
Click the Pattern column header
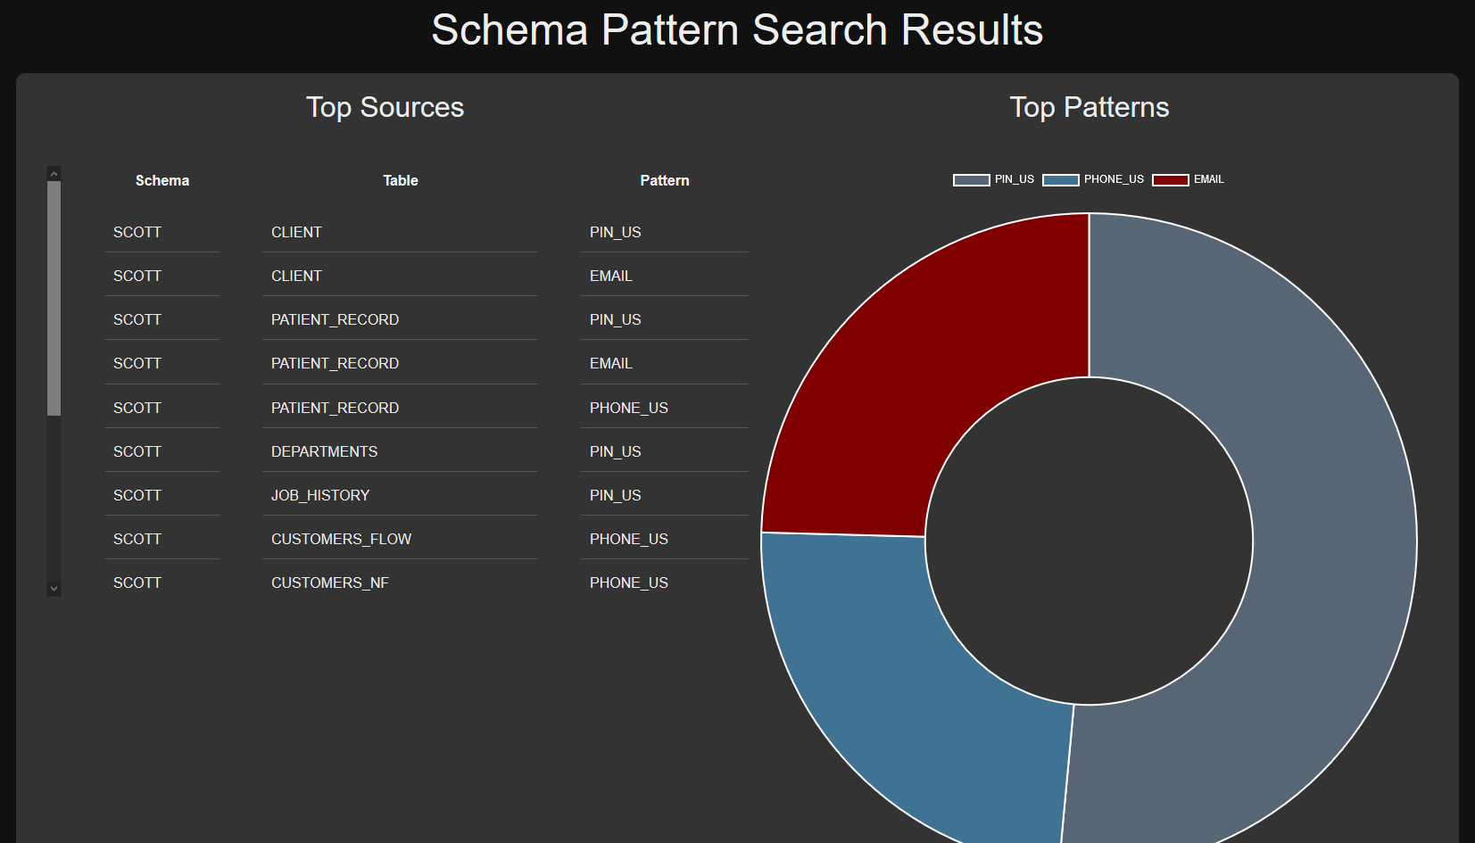pos(664,179)
